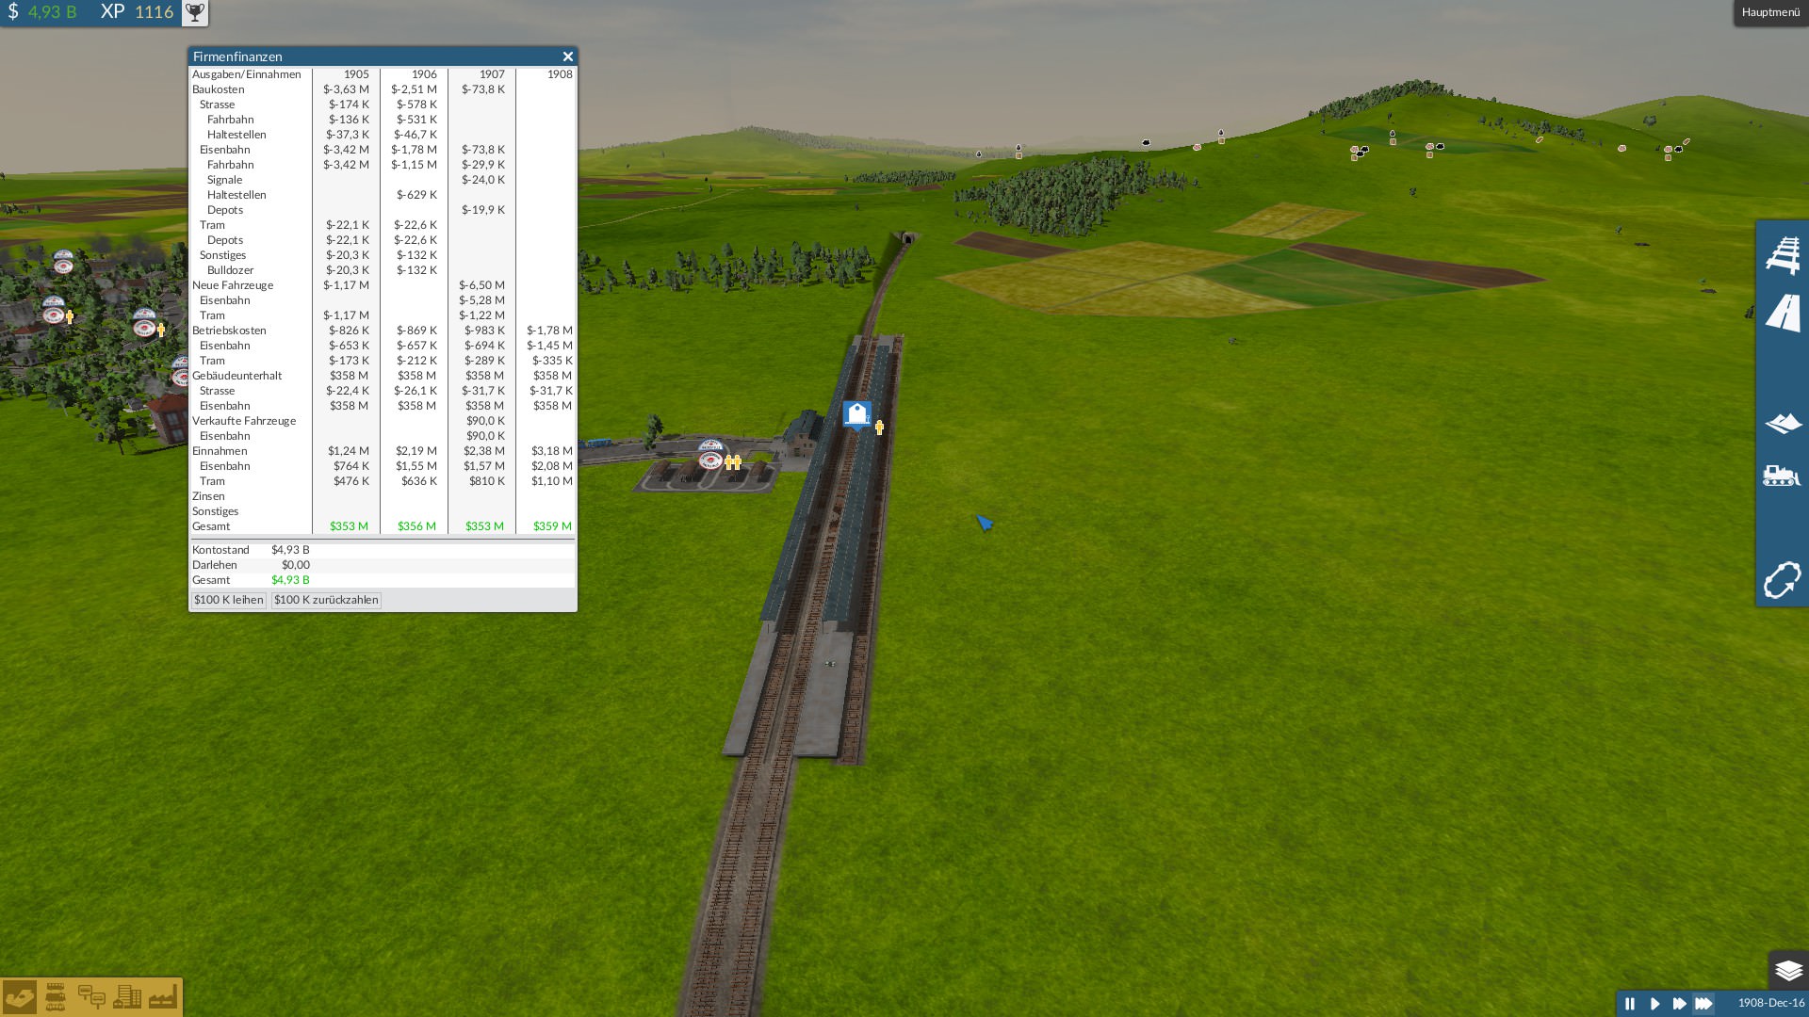Click the blue train station marker
The height and width of the screenshot is (1017, 1809).
(856, 414)
